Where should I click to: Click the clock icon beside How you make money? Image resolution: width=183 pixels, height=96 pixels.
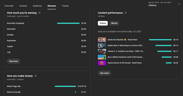(36, 76)
